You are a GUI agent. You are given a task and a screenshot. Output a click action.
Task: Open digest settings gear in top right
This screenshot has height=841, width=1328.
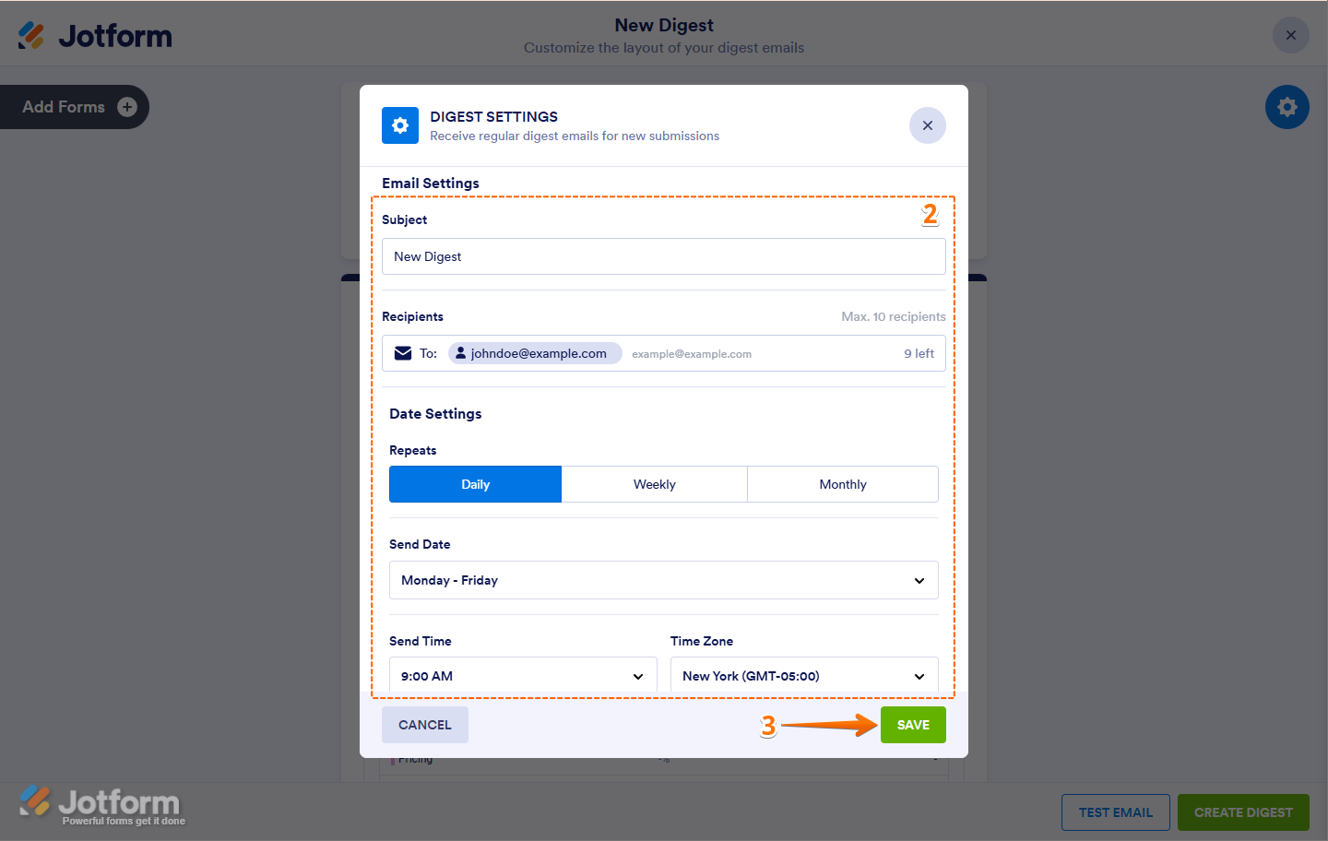point(1286,107)
